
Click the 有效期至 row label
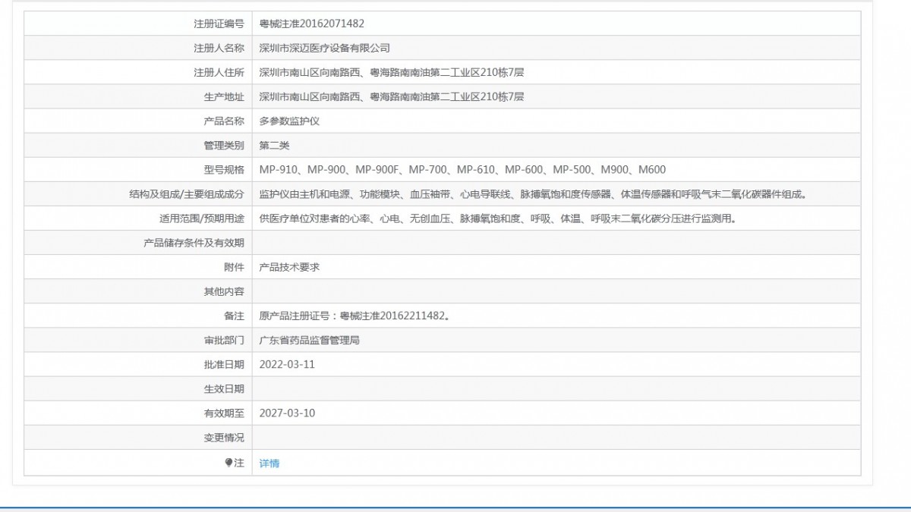click(x=225, y=413)
